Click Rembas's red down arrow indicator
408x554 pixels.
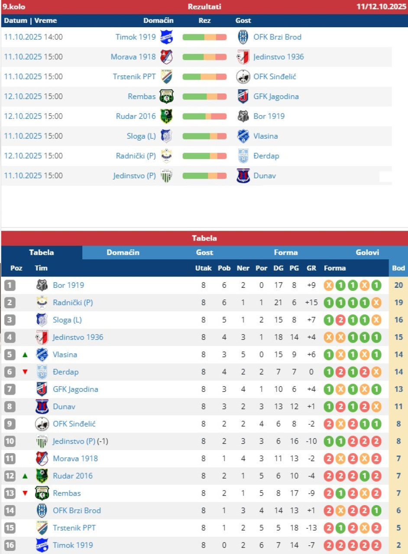25,493
